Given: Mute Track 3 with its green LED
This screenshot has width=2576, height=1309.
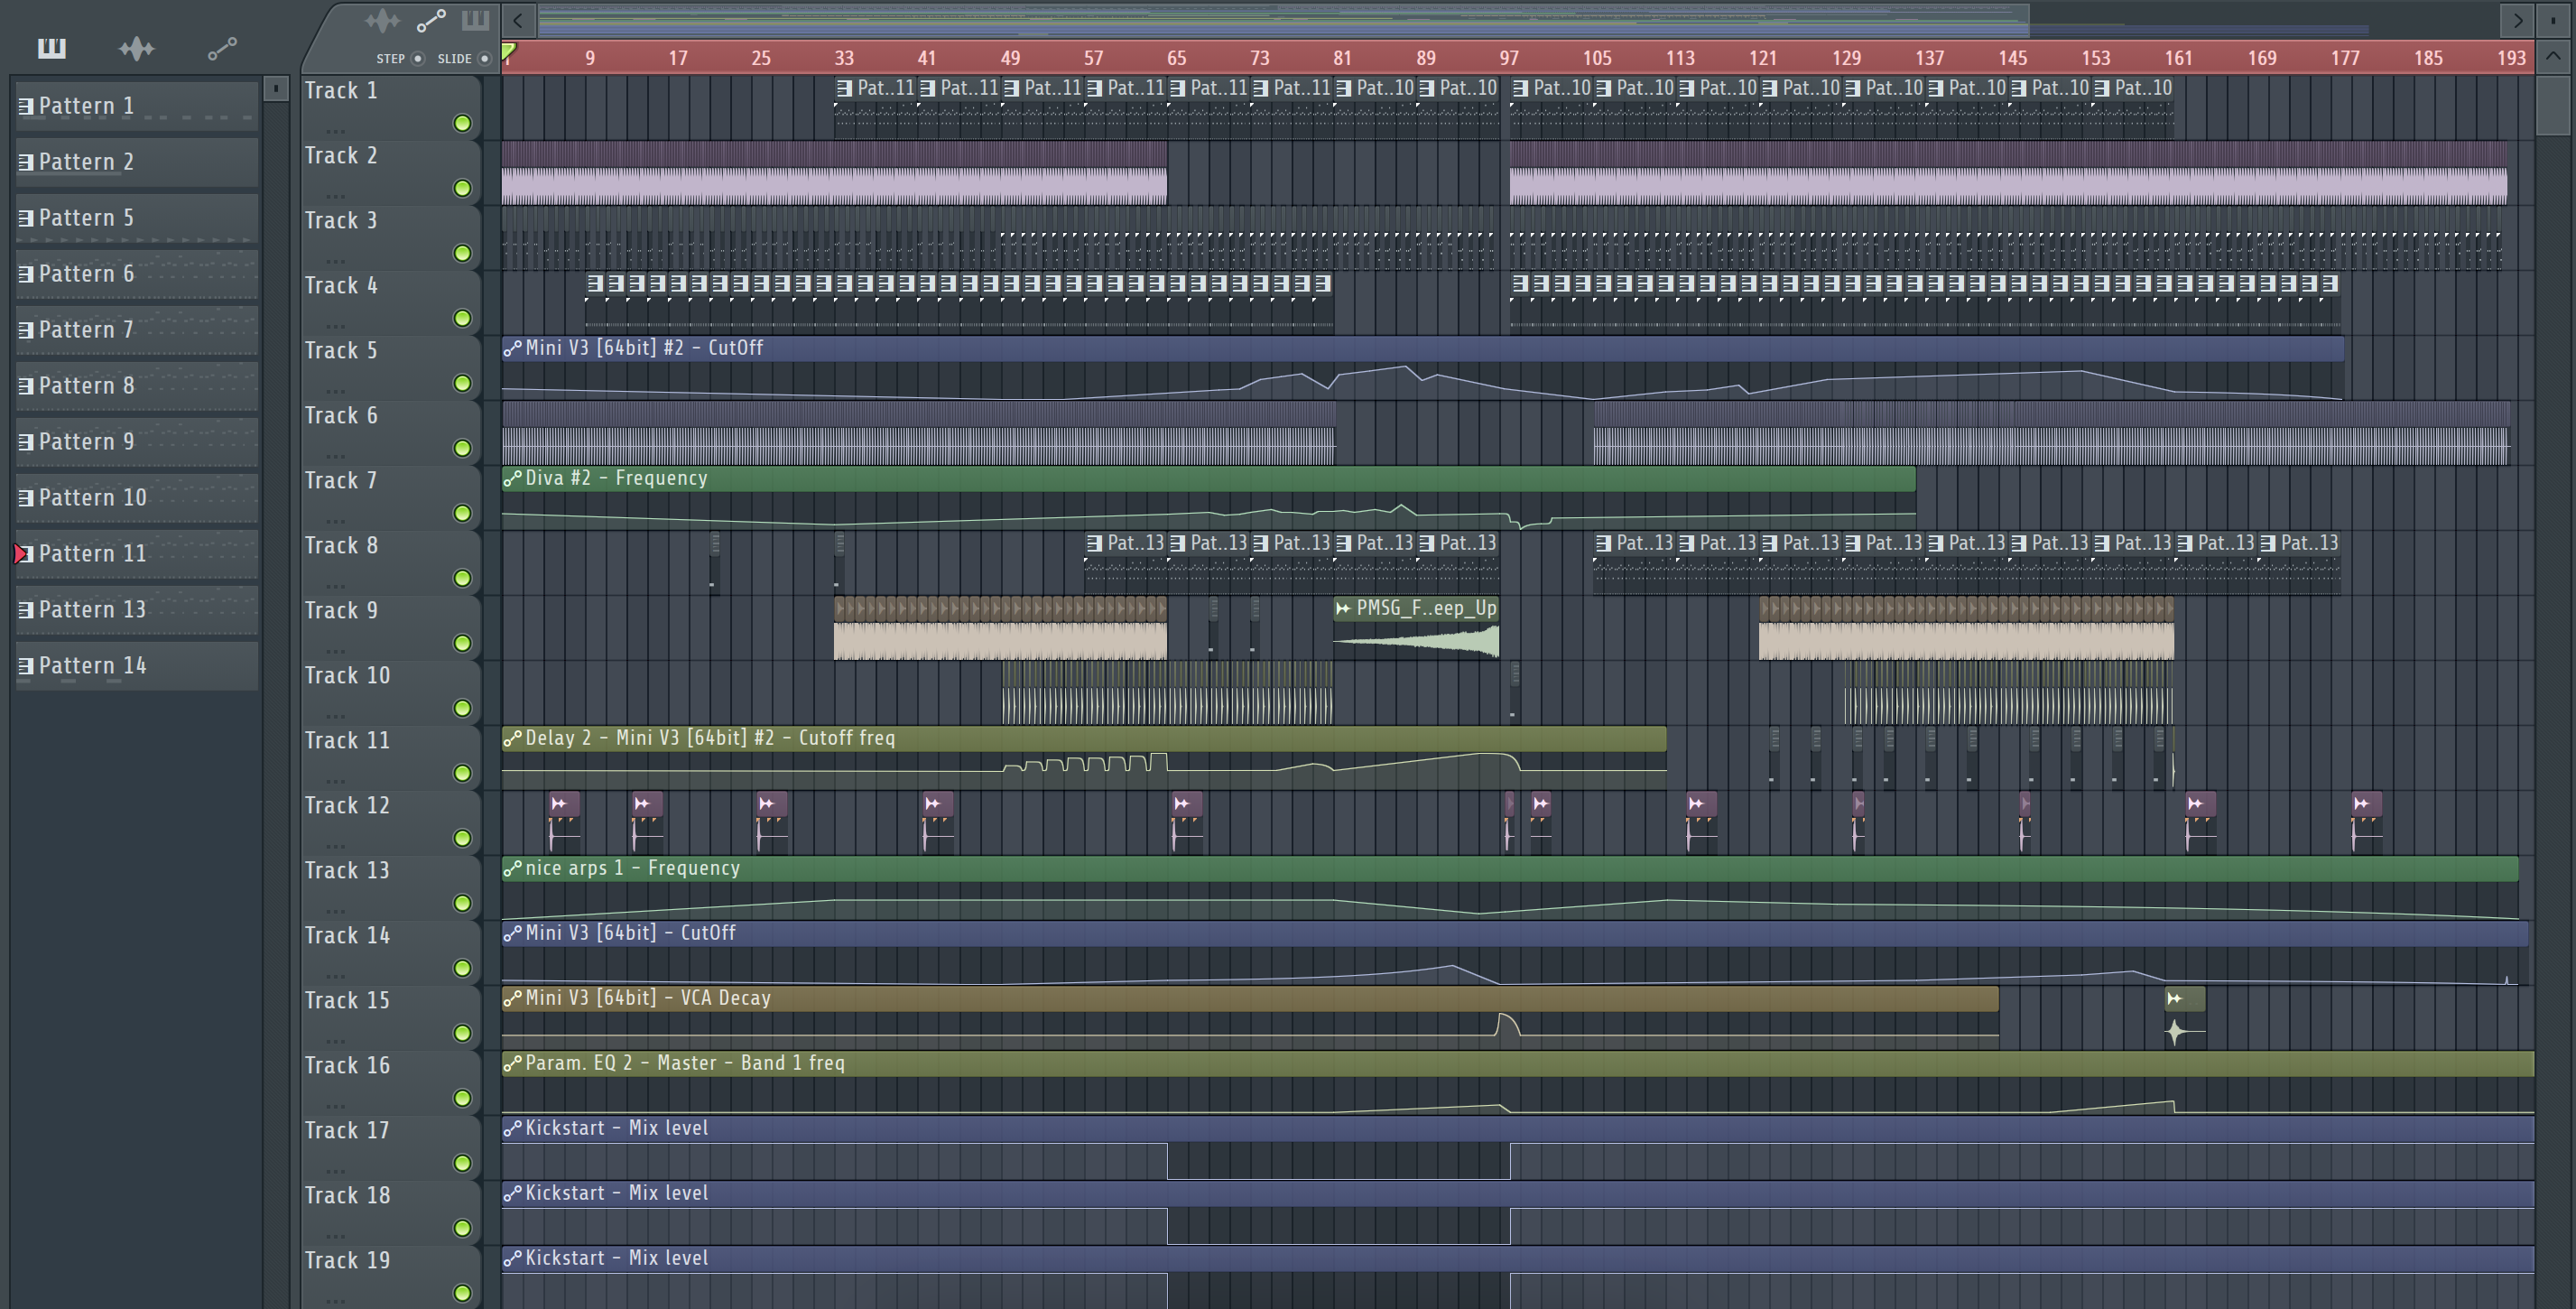Looking at the screenshot, I should coord(462,253).
